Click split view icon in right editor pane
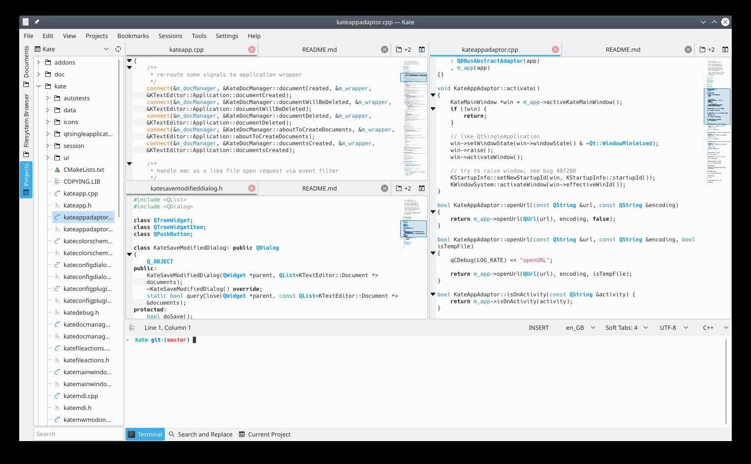Viewport: 751px width, 464px height. [x=725, y=49]
